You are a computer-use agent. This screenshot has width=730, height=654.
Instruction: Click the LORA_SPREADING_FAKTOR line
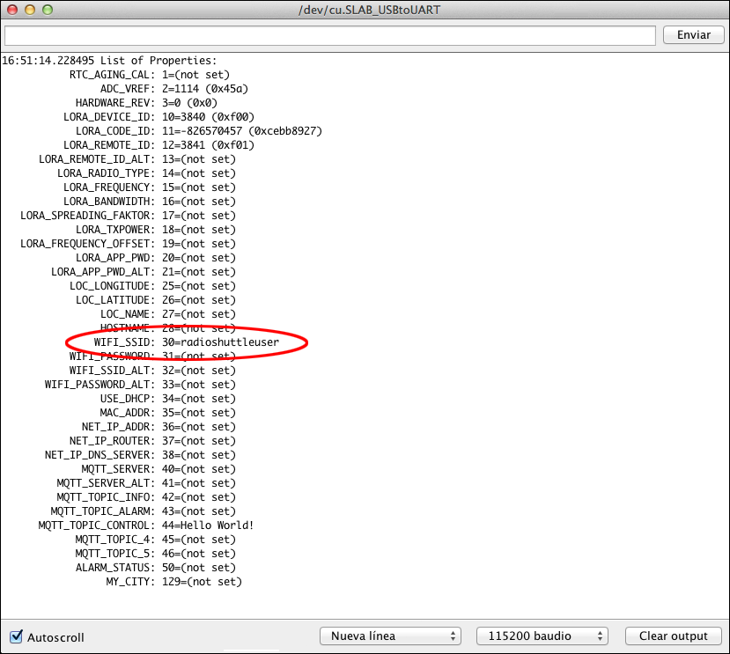tap(128, 216)
